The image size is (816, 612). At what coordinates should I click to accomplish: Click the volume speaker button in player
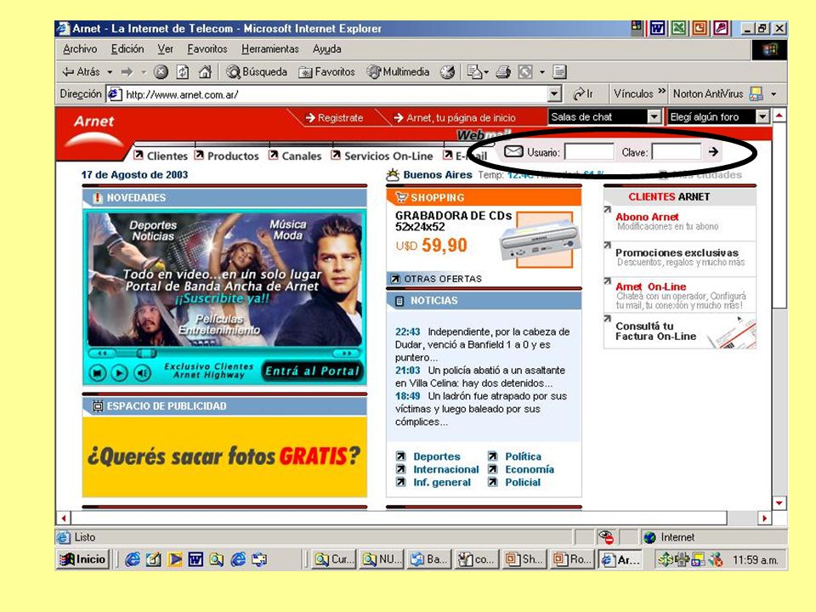(x=142, y=372)
